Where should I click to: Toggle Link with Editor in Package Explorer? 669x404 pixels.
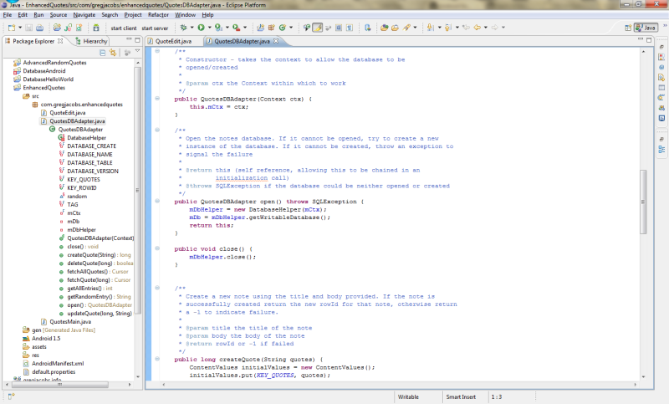tap(113, 53)
